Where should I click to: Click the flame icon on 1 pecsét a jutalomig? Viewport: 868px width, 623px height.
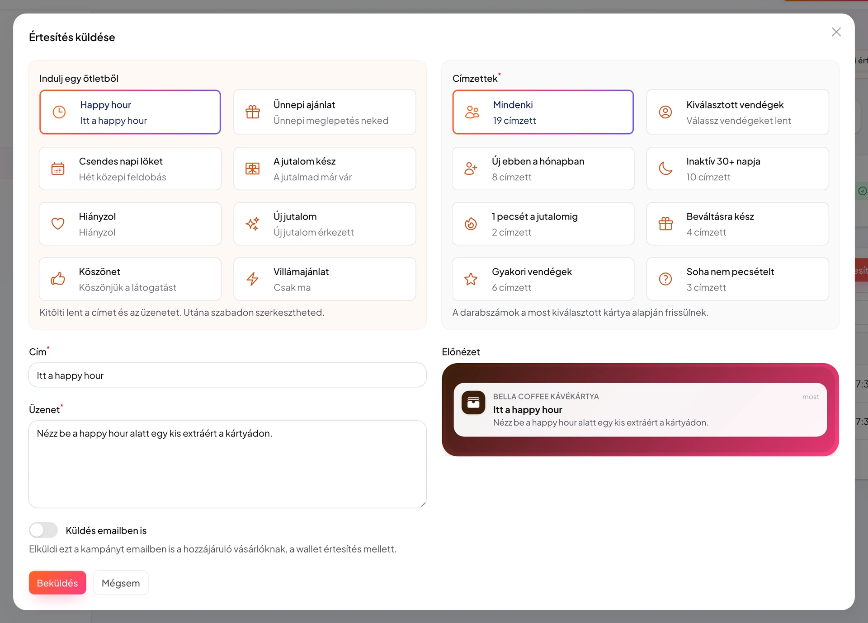point(471,224)
